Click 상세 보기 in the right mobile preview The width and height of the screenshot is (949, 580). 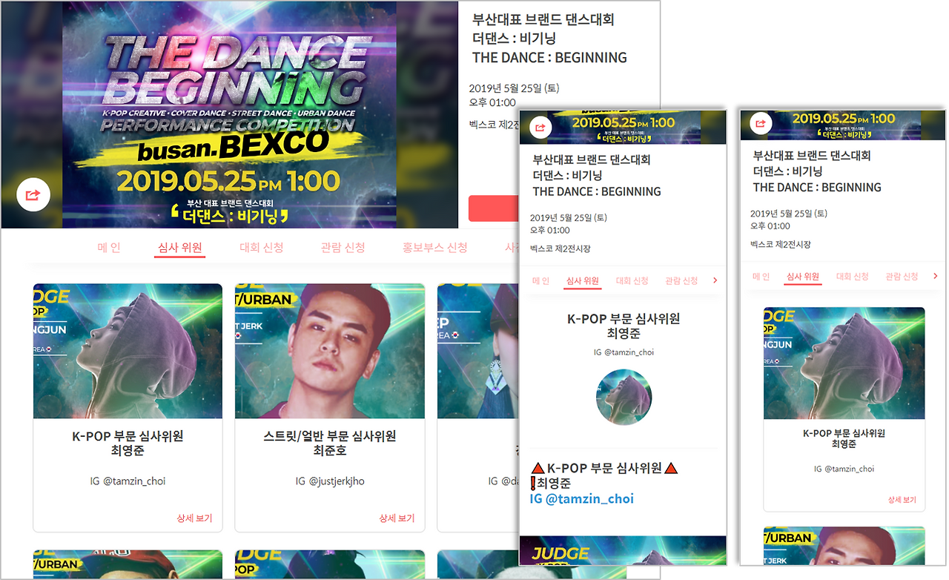[902, 500]
